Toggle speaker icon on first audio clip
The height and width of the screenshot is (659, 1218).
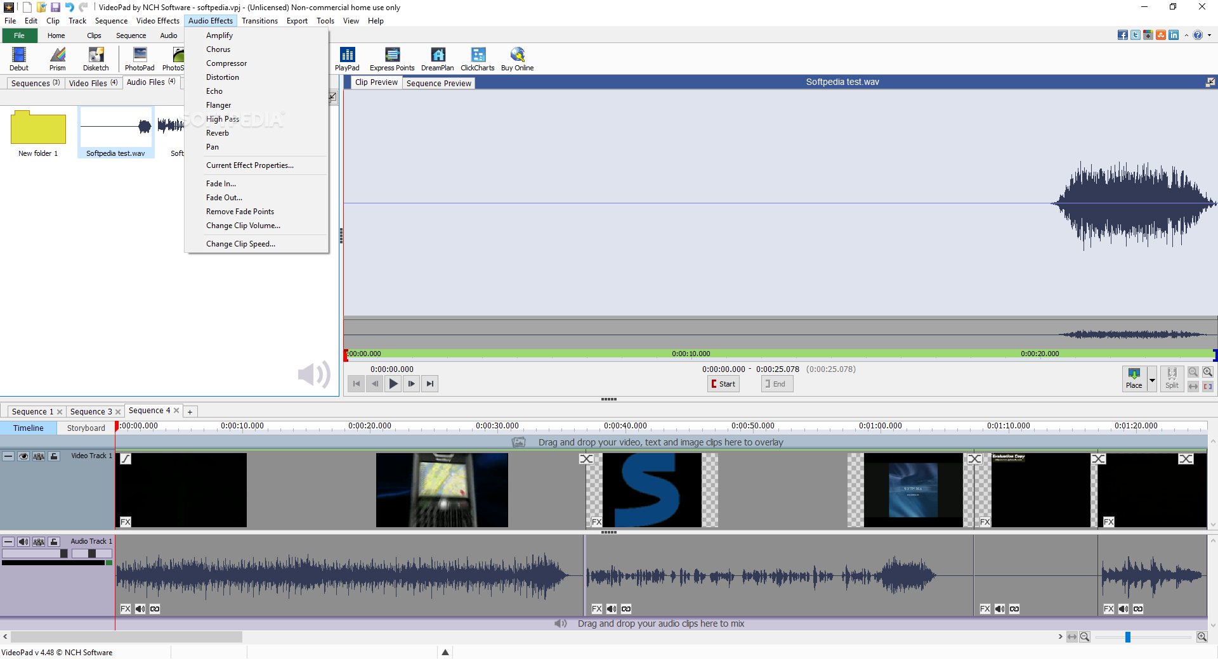click(140, 609)
